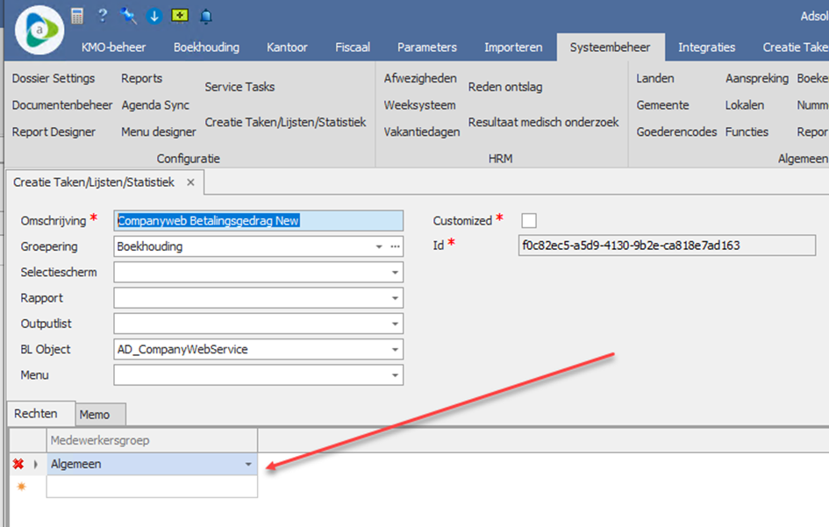The image size is (829, 527).
Task: Open the Rapport dropdown
Action: (395, 298)
